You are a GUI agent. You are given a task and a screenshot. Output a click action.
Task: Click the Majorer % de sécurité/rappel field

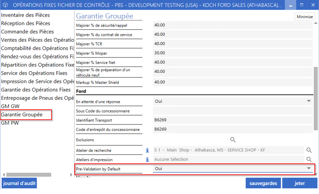tap(233, 25)
